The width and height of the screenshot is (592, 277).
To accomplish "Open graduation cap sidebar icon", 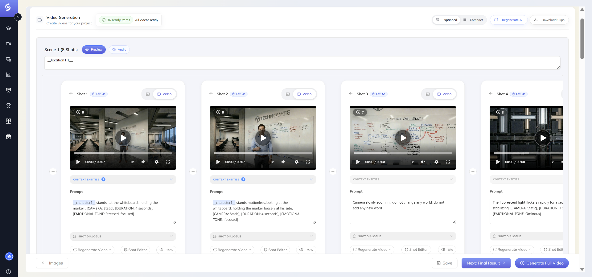I will tap(9, 28).
